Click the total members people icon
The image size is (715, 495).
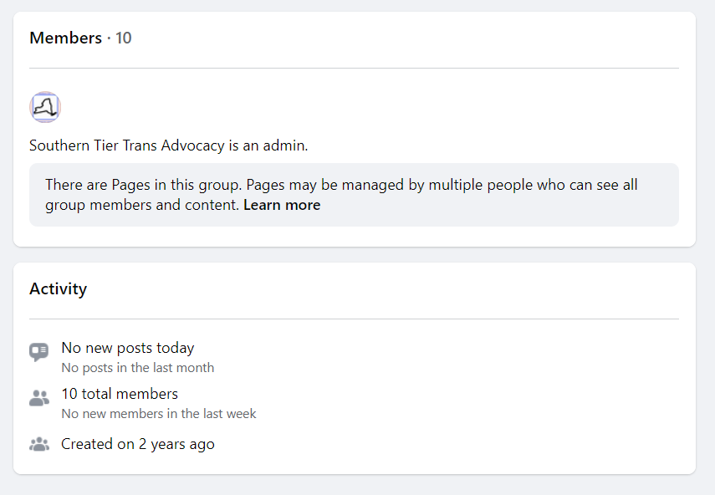click(39, 398)
